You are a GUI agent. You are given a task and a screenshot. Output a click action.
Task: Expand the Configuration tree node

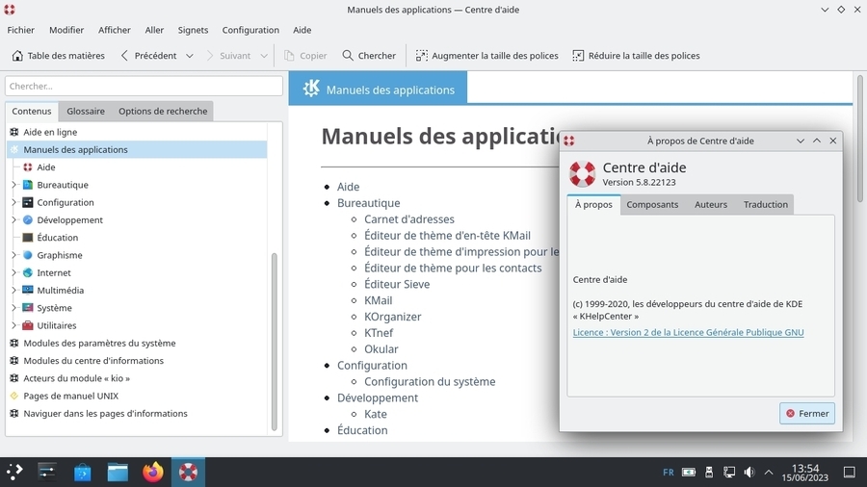13,203
